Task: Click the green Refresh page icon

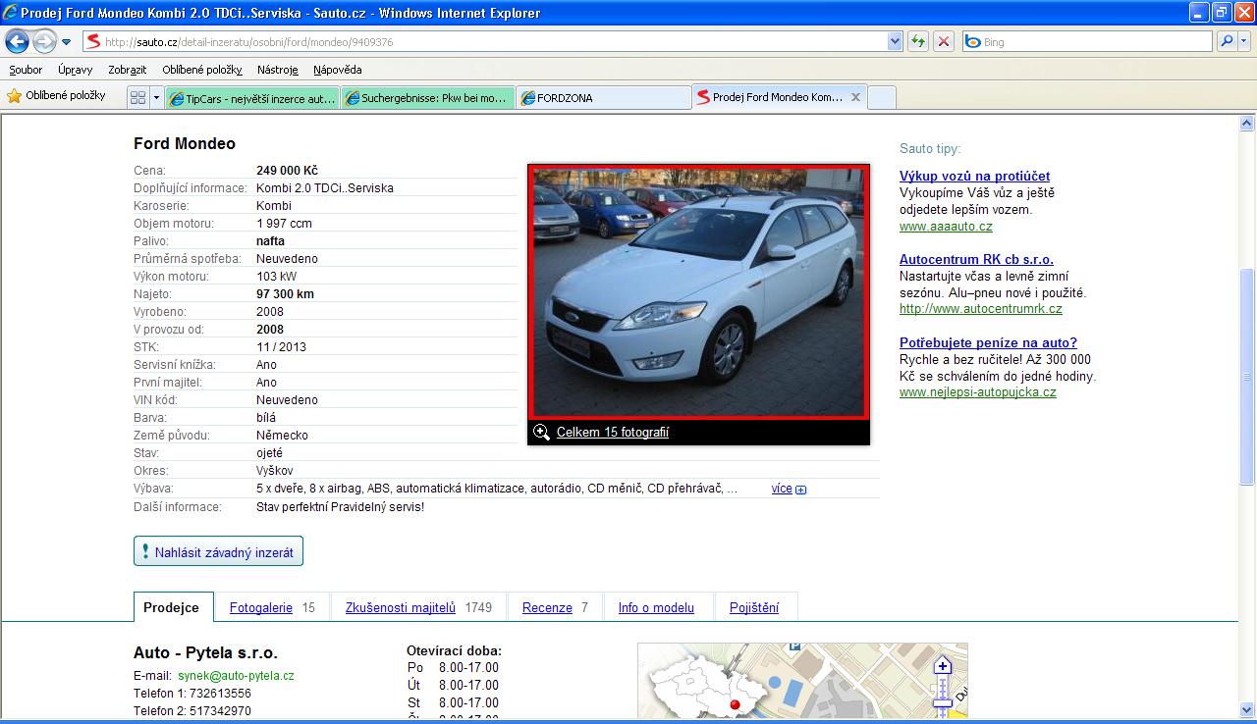Action: click(x=918, y=41)
